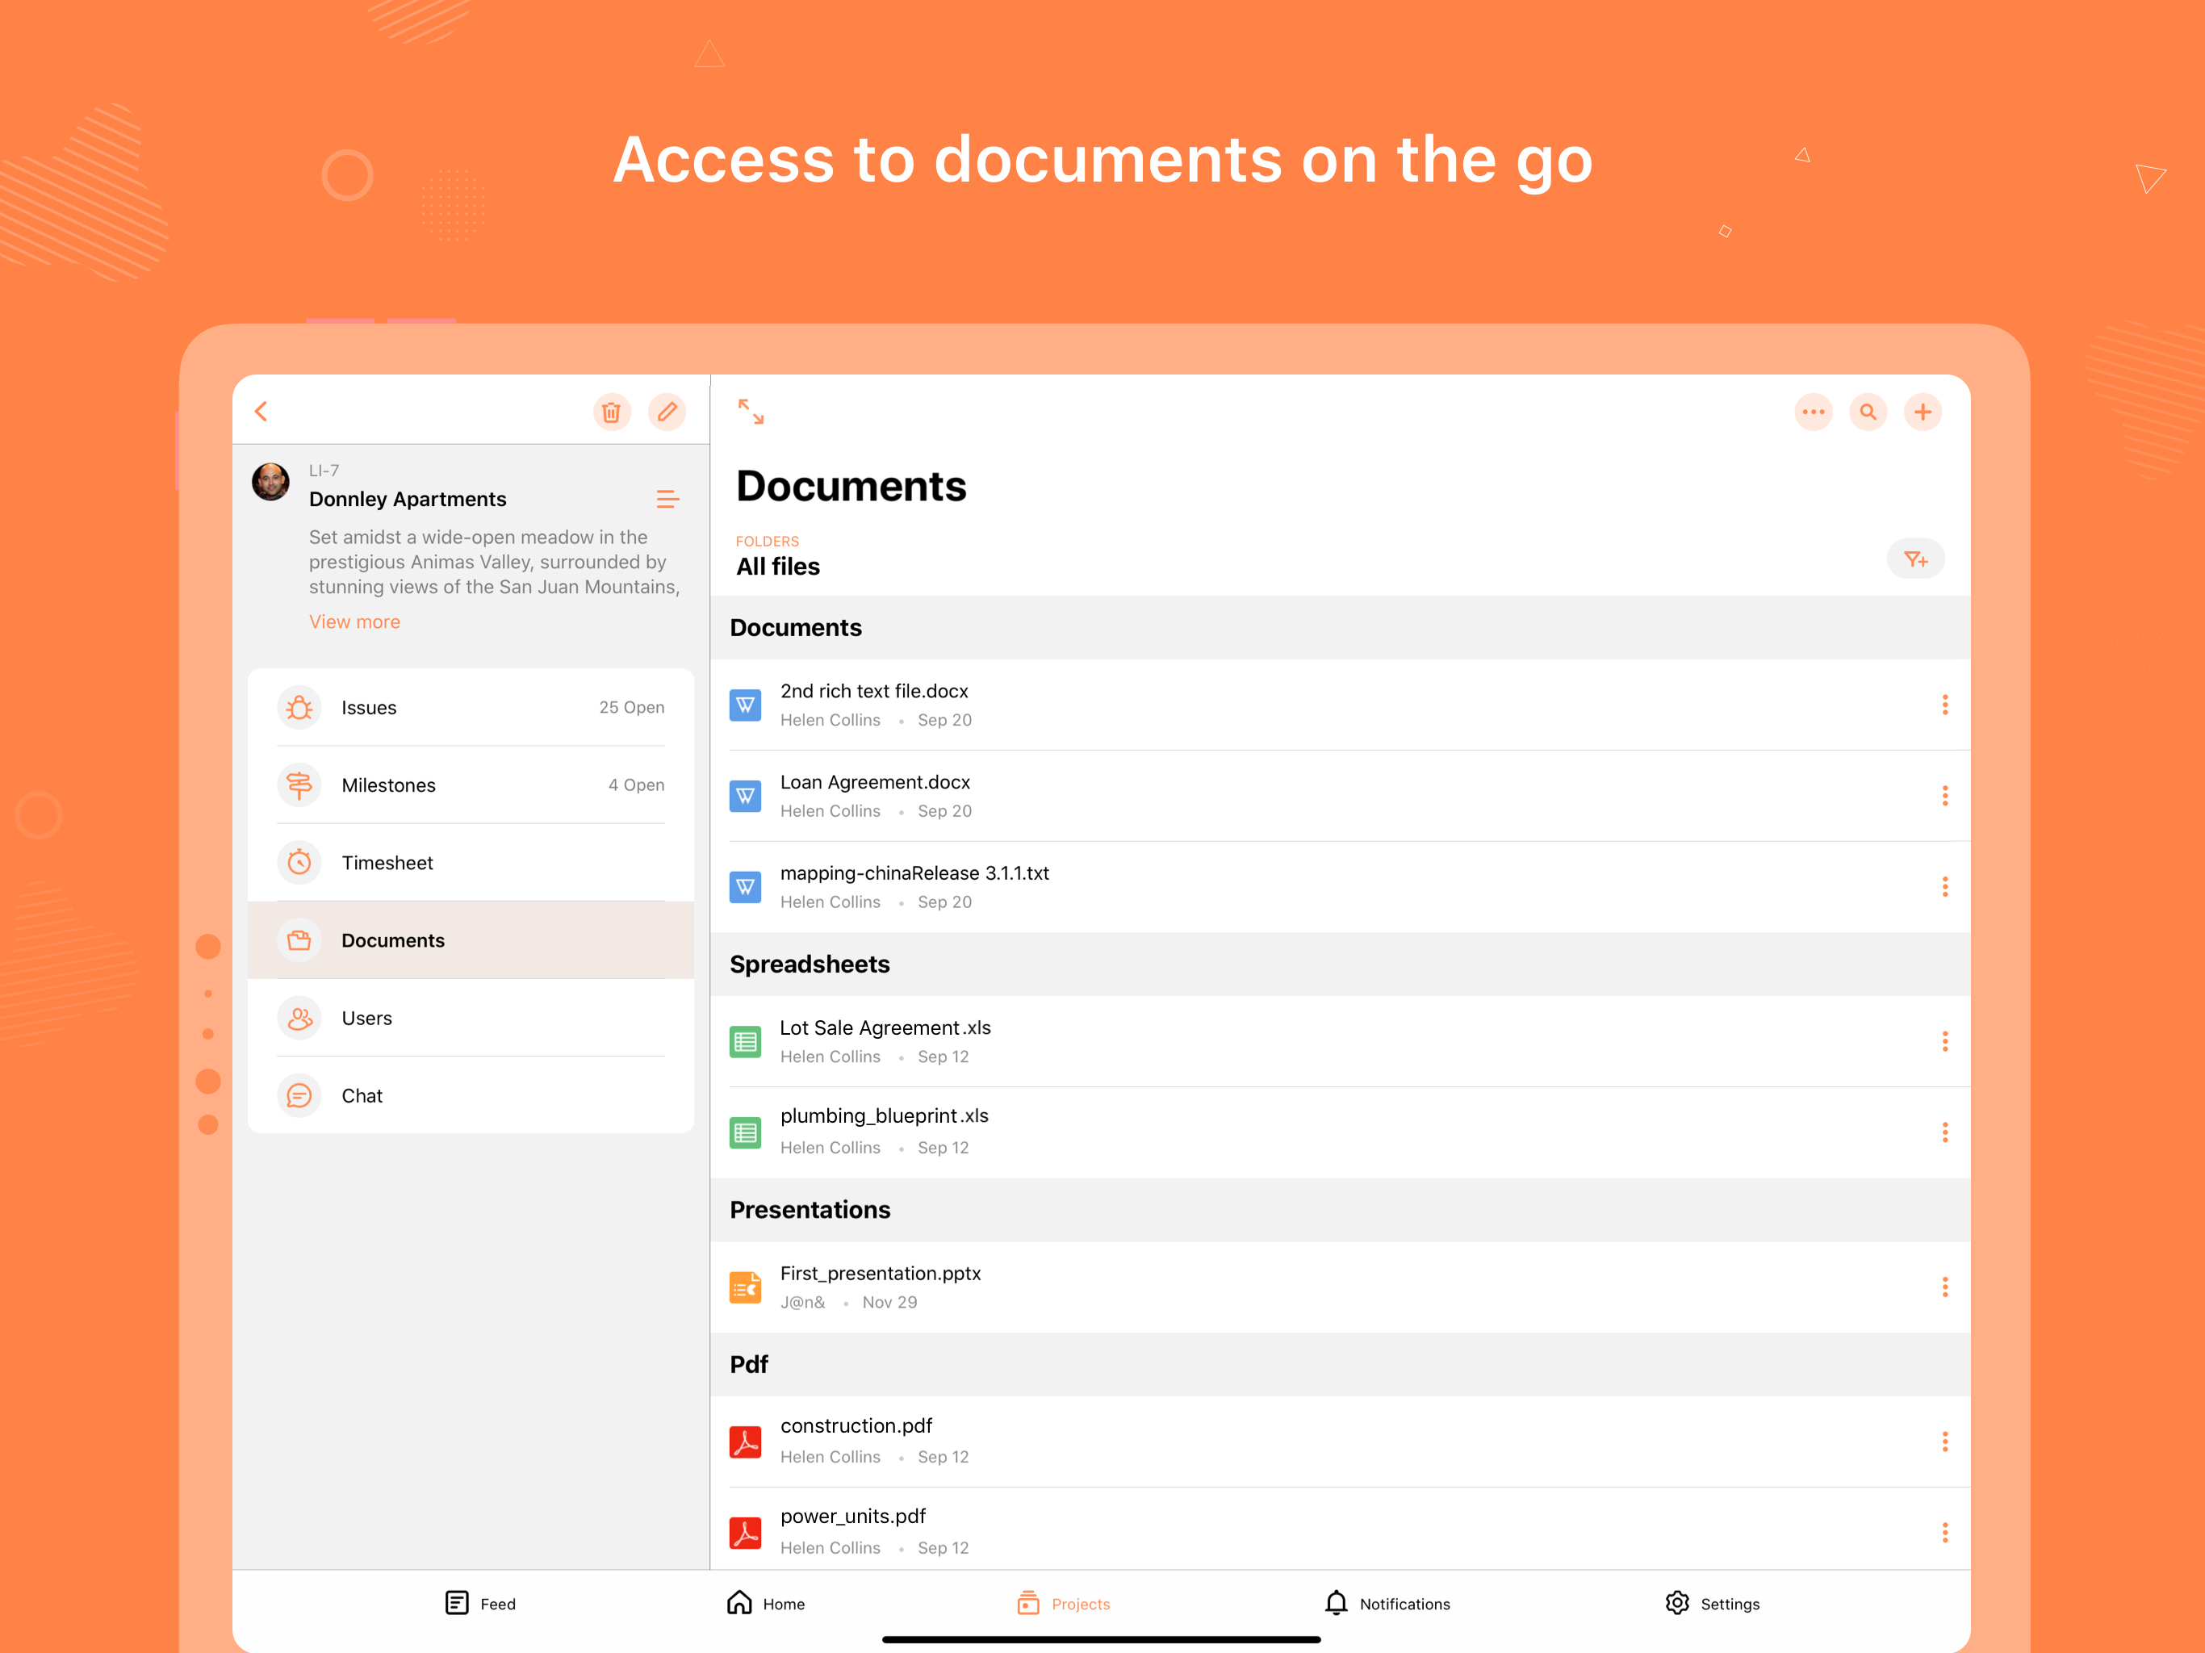This screenshot has width=2205, height=1653.
Task: Click the Issues bug icon
Action: (x=299, y=708)
